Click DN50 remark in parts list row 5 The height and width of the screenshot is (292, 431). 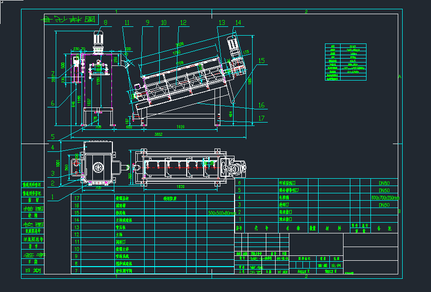(x=384, y=190)
